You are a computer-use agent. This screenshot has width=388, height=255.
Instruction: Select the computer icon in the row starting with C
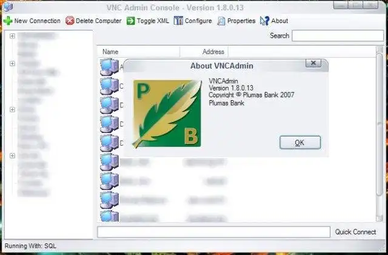click(x=109, y=86)
